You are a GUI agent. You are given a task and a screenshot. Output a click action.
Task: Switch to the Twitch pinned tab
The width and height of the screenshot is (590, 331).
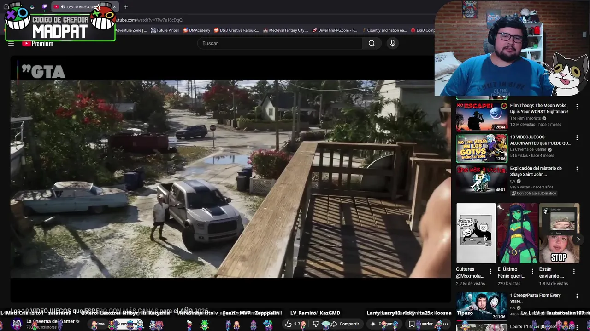pos(44,7)
